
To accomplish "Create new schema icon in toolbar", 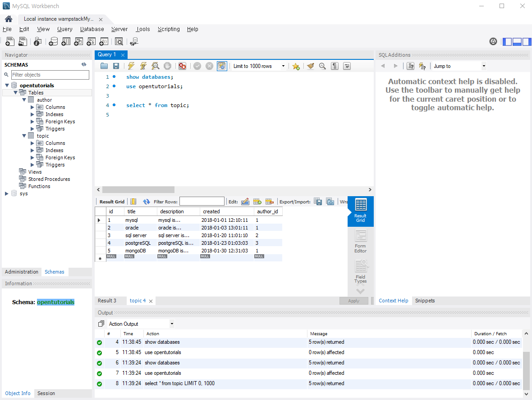I will pyautogui.click(x=53, y=41).
